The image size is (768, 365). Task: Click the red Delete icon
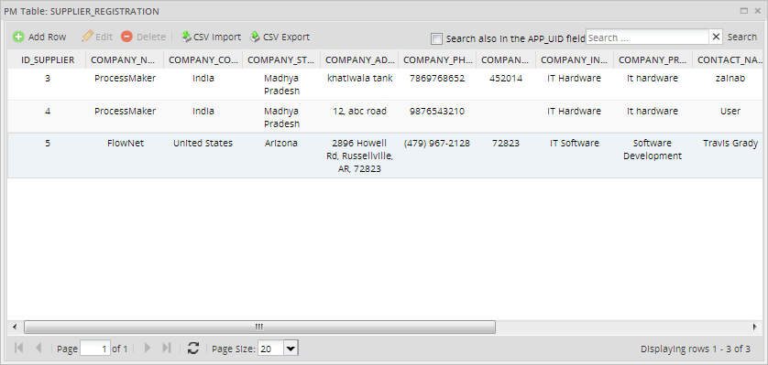click(x=126, y=37)
